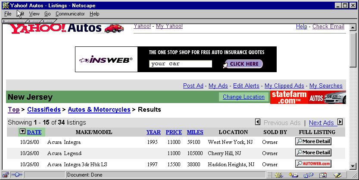The width and height of the screenshot is (359, 180).
Task: Open the Classifieds breadcrumb link
Action: point(44,110)
